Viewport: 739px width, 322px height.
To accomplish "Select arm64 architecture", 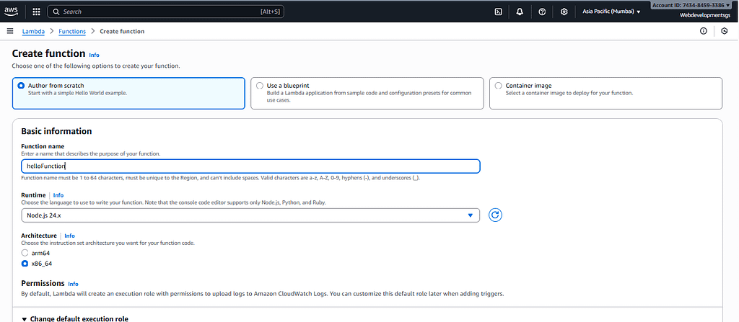I will (x=25, y=253).
